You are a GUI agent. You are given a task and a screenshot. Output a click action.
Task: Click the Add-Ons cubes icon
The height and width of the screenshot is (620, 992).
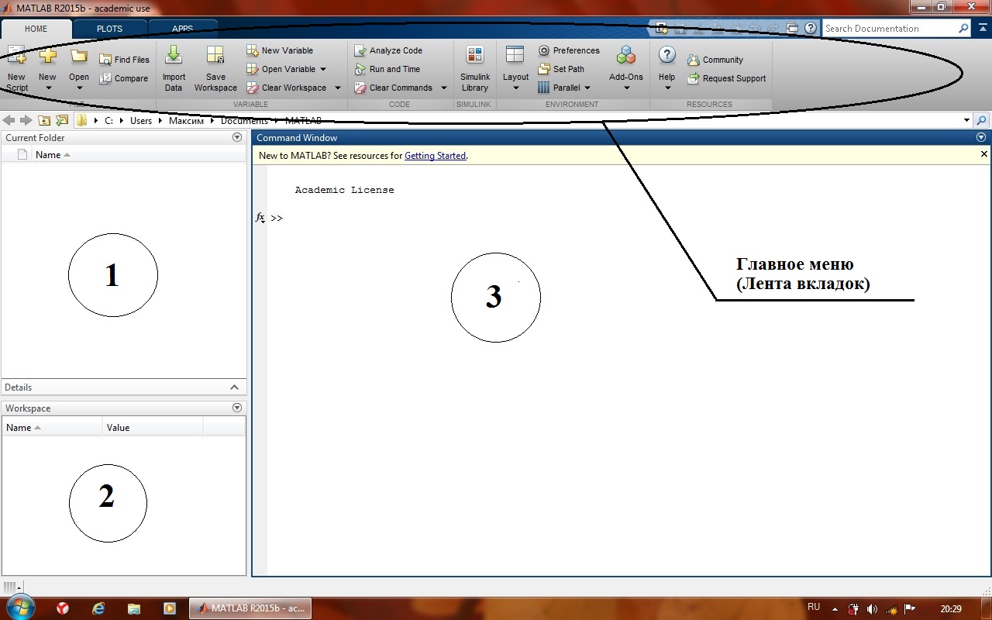click(626, 56)
